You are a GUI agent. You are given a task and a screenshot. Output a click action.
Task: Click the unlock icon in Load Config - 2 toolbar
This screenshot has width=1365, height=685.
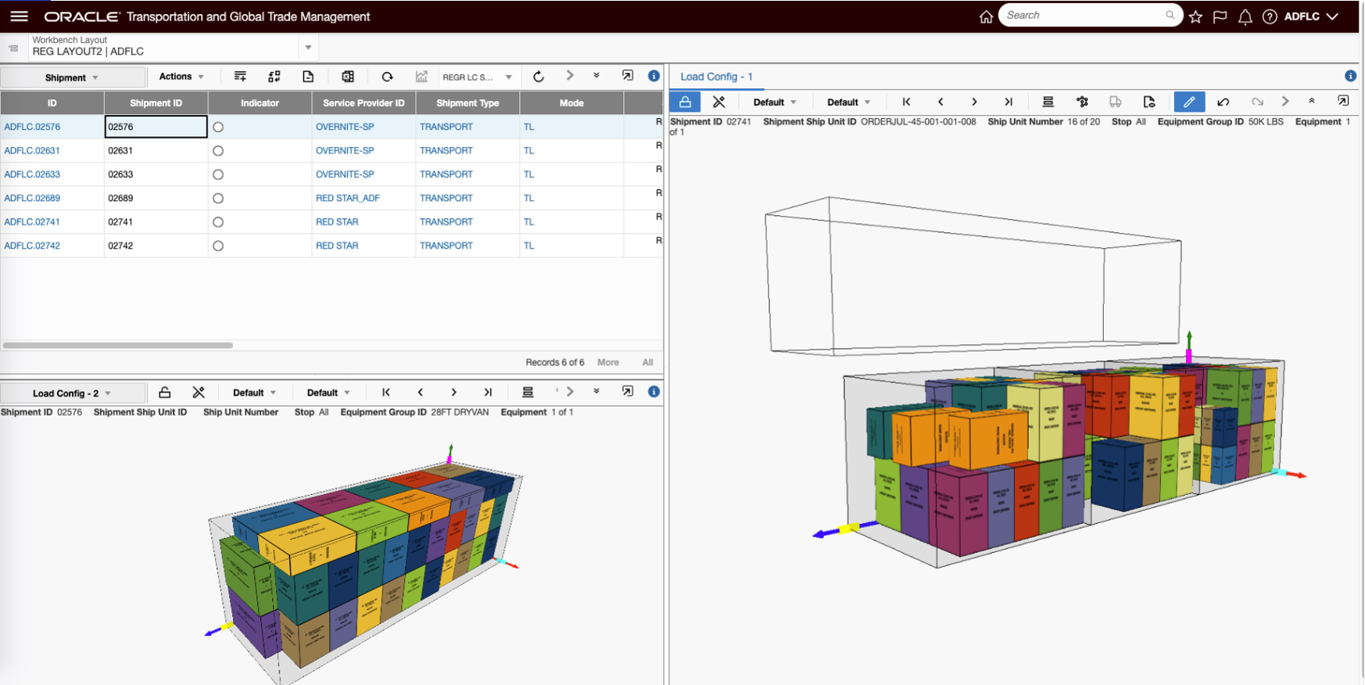164,393
